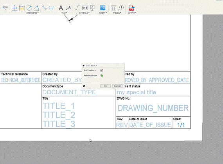Click the Output PDF icon

tap(131, 8)
